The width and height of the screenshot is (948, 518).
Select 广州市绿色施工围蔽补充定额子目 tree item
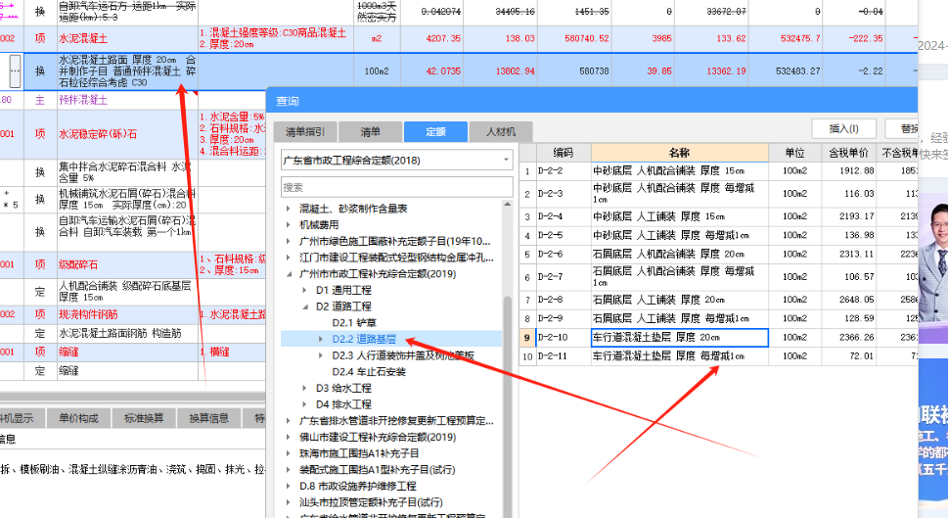(395, 241)
